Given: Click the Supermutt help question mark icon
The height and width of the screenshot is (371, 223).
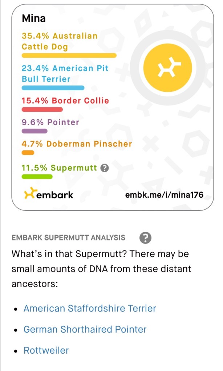Looking at the screenshot, I should (105, 168).
